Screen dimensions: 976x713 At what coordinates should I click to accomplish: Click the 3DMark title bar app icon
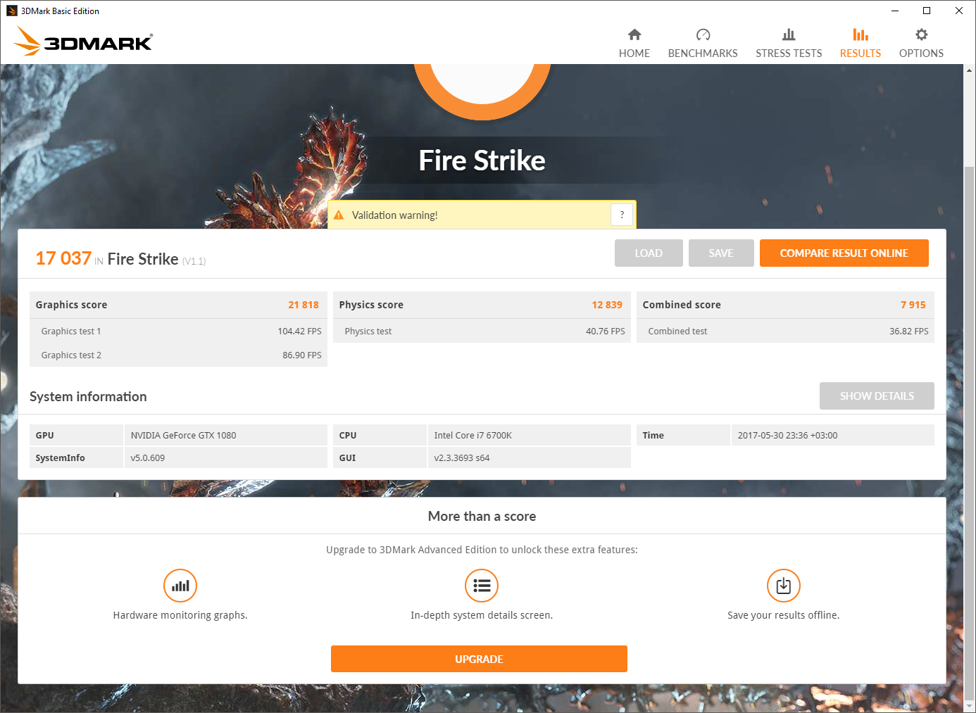[x=12, y=11]
